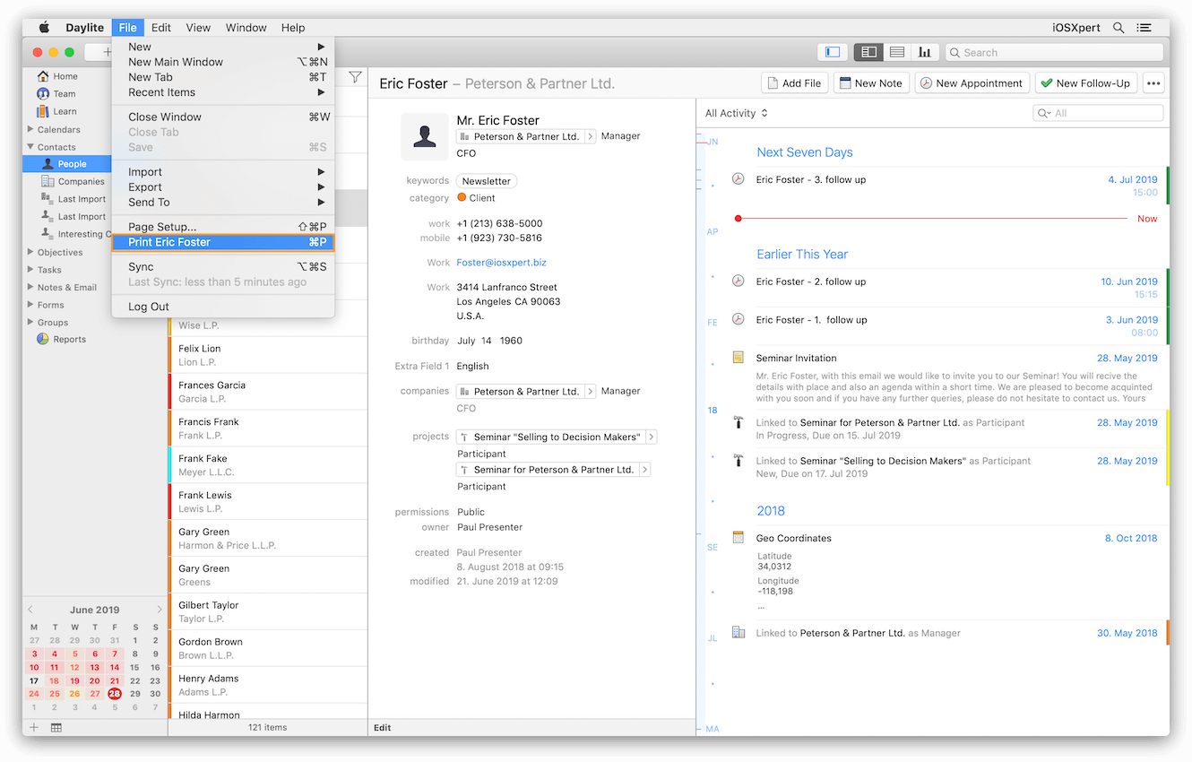Open the Export submenu

tap(223, 186)
